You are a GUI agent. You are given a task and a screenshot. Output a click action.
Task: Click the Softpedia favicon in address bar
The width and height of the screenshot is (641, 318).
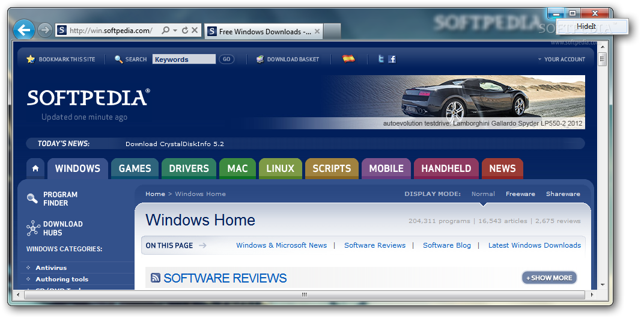[62, 30]
